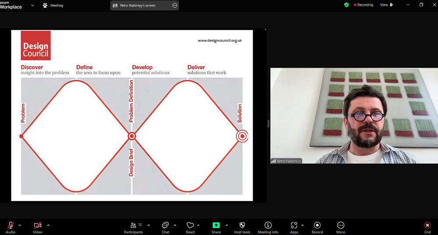This screenshot has width=438, height=235.
Task: Open the Participants panel
Action: point(134,227)
